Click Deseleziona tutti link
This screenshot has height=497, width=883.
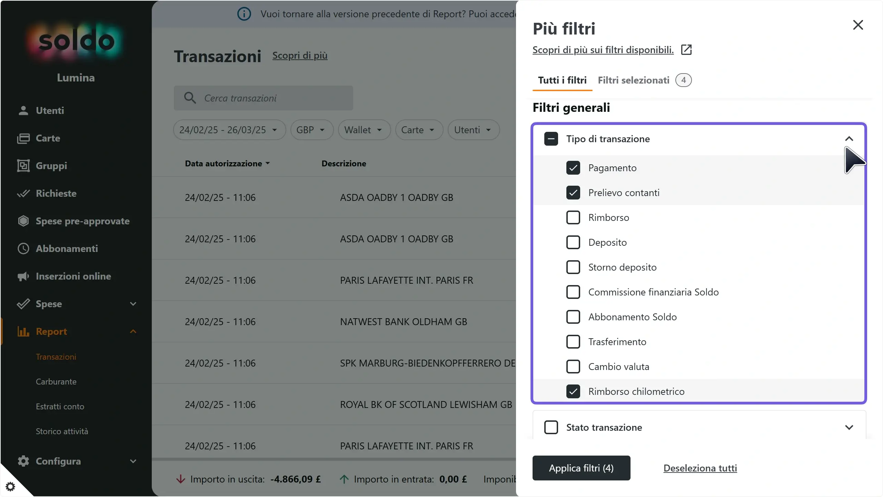pos(700,468)
